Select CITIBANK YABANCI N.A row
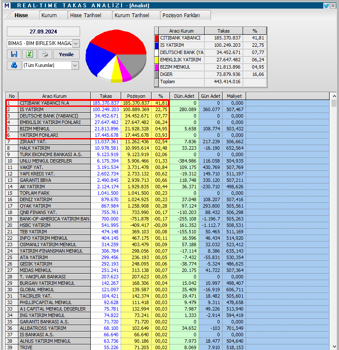 (167, 103)
